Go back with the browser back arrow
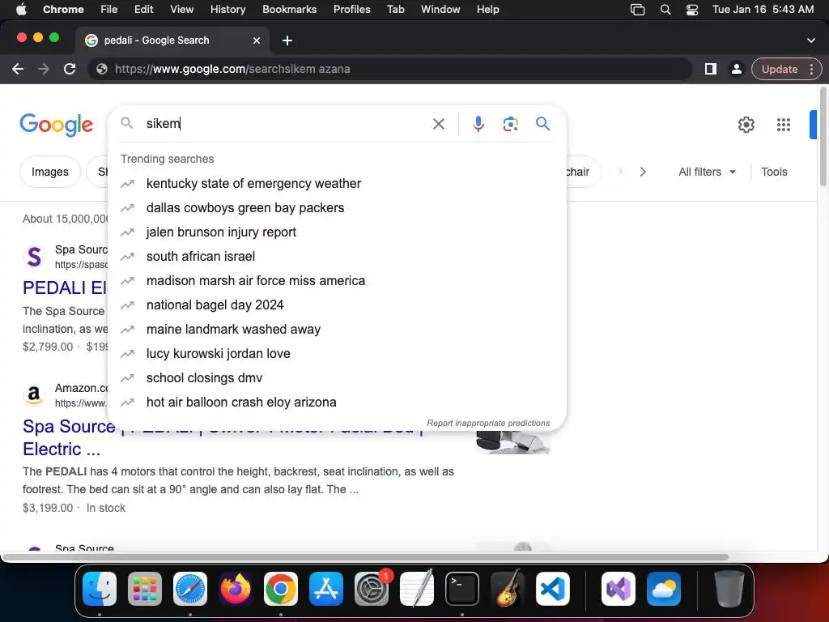Image resolution: width=829 pixels, height=622 pixels. tap(18, 69)
